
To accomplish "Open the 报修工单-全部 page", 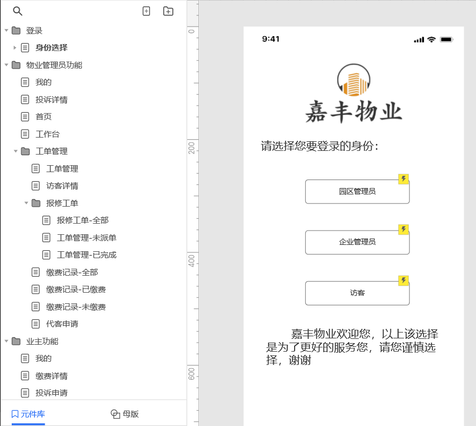I will (x=82, y=220).
